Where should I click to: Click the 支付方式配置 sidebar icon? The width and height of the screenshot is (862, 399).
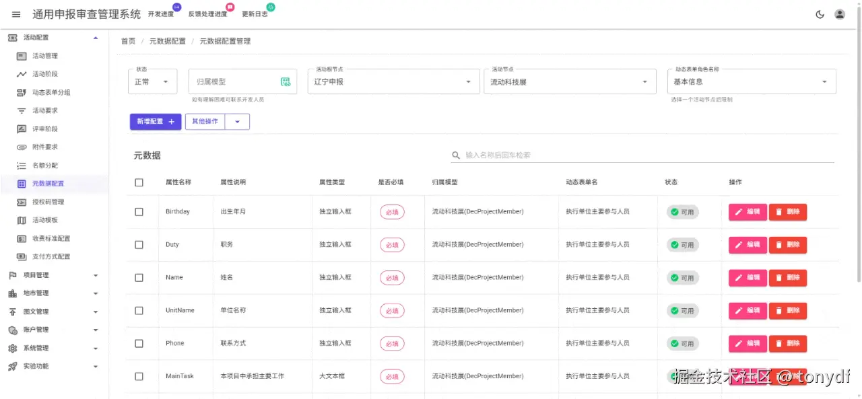pos(22,256)
